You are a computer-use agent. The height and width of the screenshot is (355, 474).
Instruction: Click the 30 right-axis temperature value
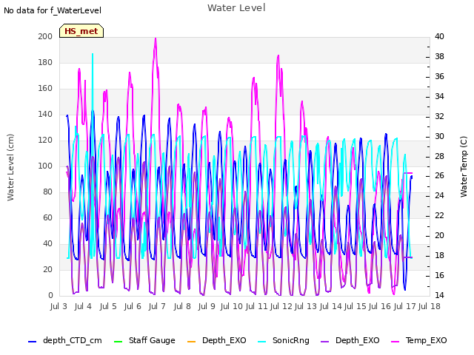pyautogui.click(x=439, y=136)
